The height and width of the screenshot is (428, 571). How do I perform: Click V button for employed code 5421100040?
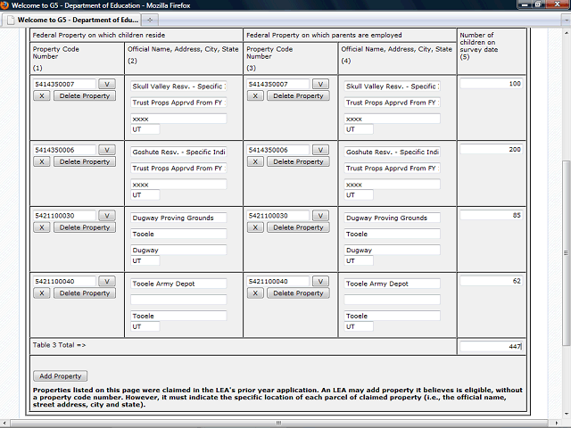(320, 282)
